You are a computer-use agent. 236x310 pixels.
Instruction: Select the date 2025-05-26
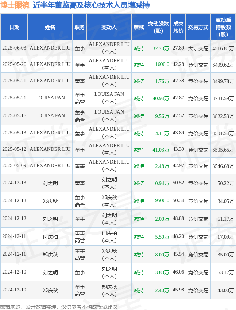tap(14, 64)
